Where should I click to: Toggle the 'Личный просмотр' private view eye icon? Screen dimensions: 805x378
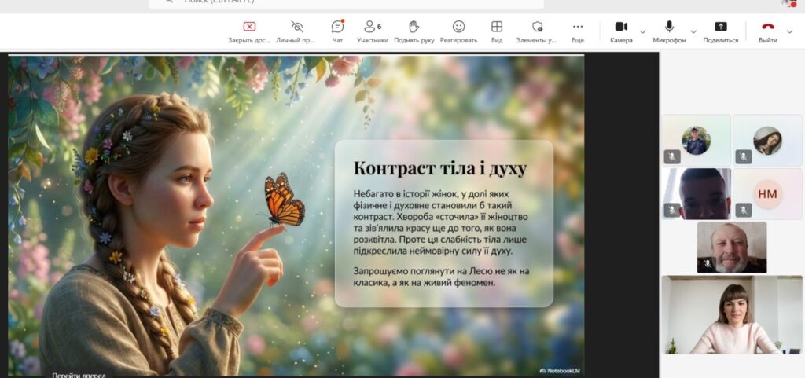click(296, 28)
